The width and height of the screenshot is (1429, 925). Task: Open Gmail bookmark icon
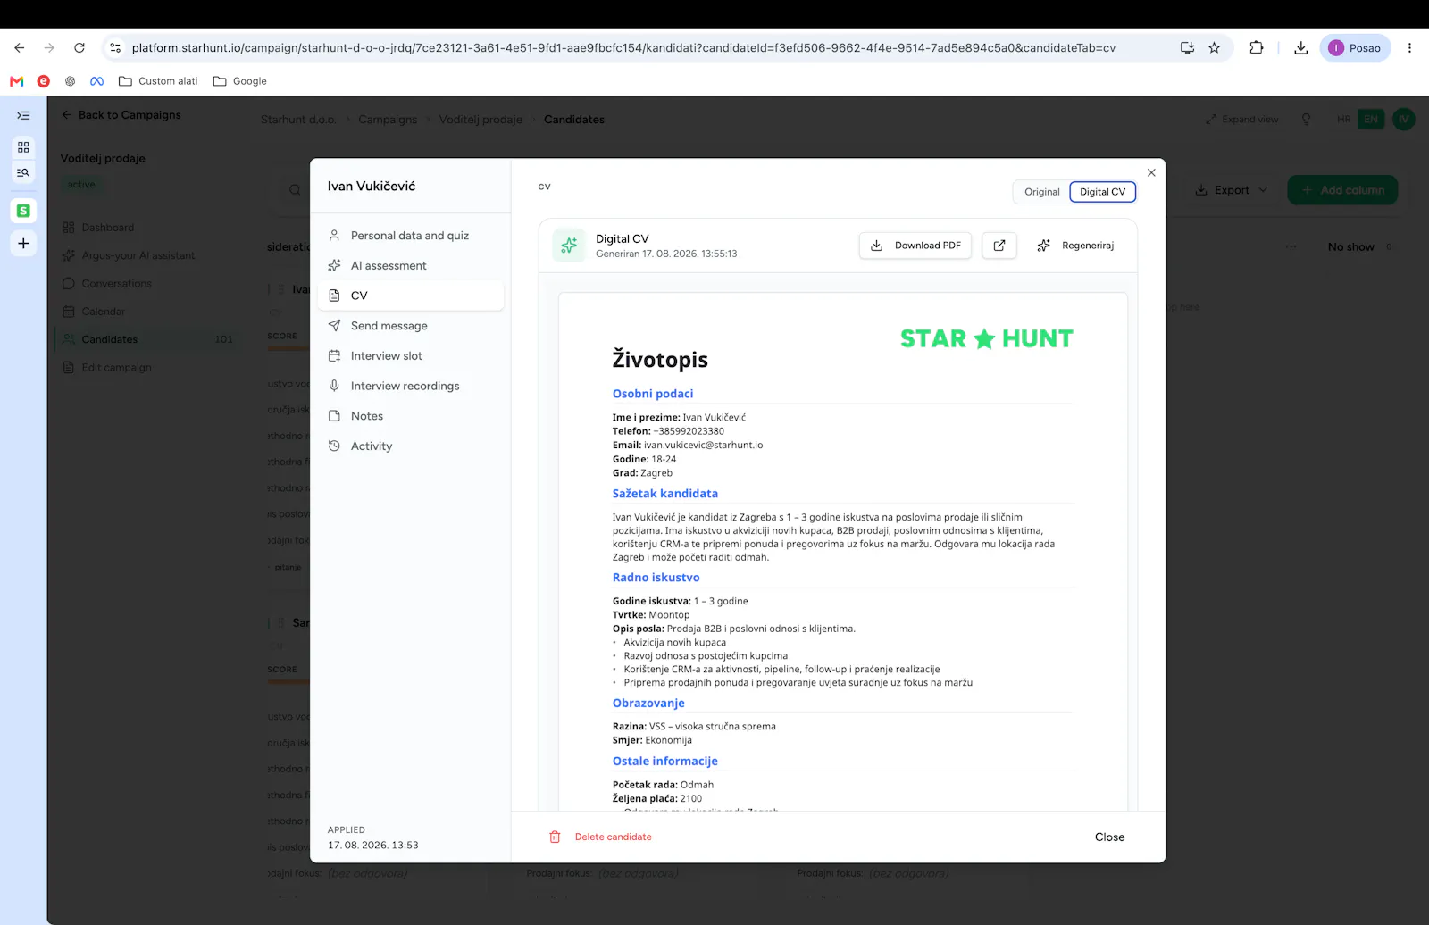(17, 81)
